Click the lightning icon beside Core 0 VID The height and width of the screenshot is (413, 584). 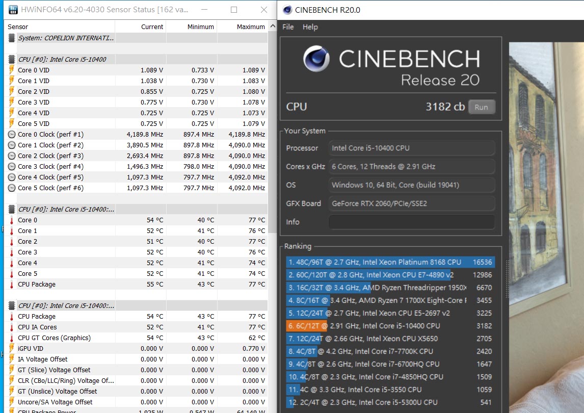[x=12, y=70]
